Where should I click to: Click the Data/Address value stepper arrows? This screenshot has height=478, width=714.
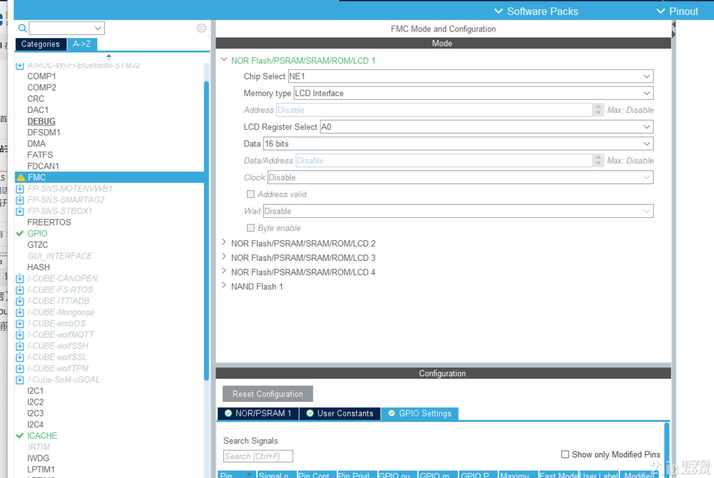pyautogui.click(x=598, y=161)
